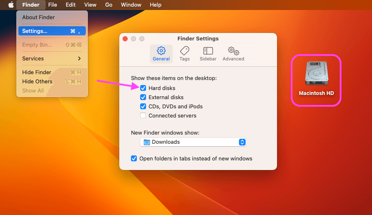Choose Hide Finder menu item
Screen dimensions: 372x215
click(52, 72)
